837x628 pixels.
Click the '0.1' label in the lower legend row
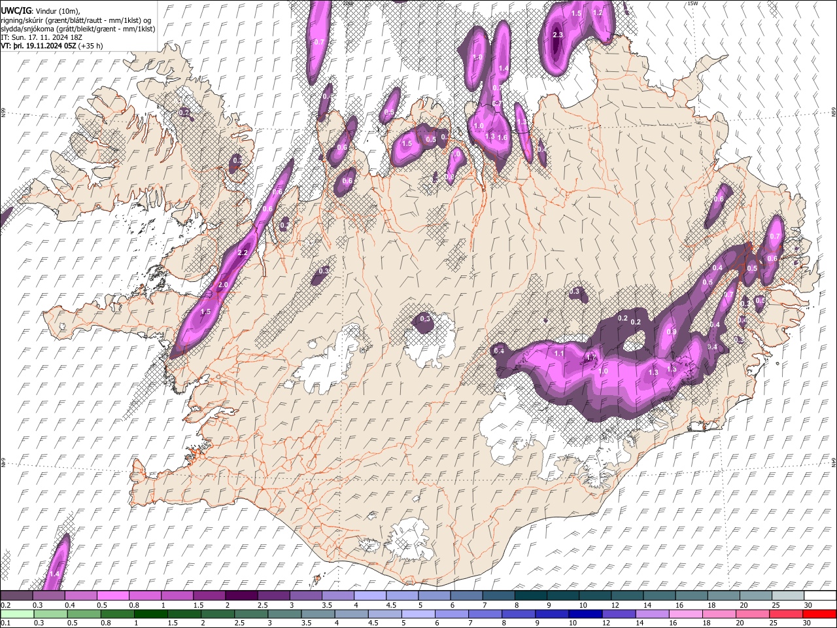coord(6,623)
